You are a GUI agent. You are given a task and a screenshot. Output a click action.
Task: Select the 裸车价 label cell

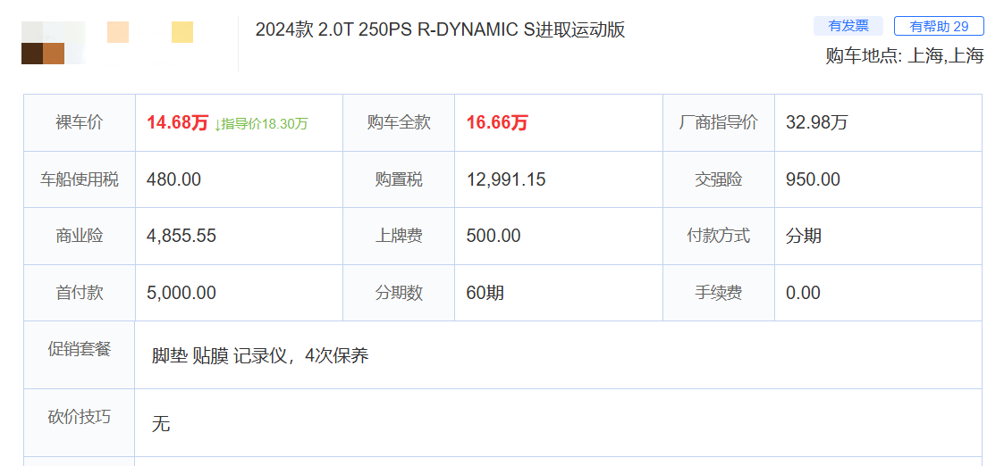click(80, 122)
